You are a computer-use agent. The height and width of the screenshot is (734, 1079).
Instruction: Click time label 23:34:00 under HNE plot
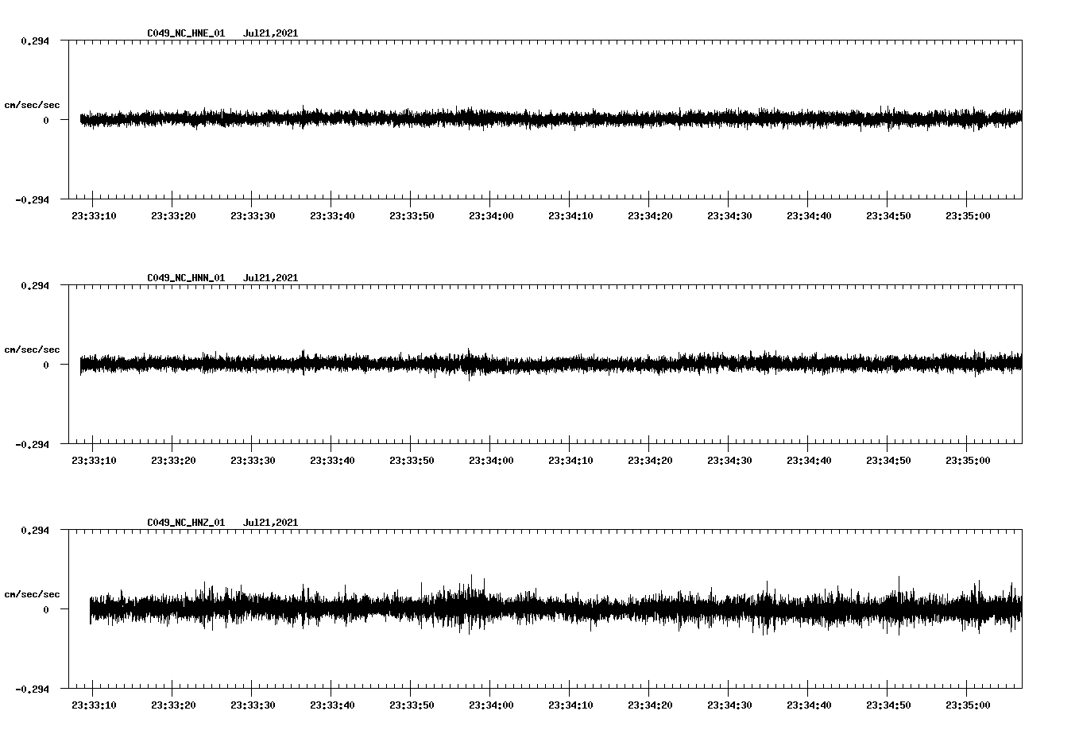[x=491, y=215]
